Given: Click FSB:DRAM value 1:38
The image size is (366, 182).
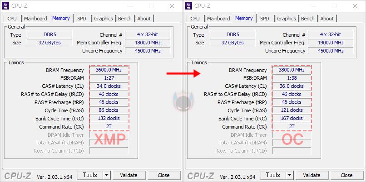Looking at the screenshot, I should click(x=292, y=78).
